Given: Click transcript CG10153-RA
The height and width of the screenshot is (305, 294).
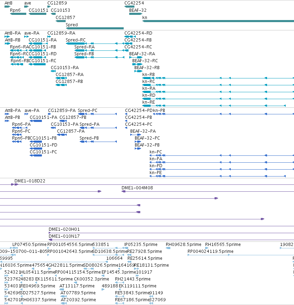Looking at the screenshot, I should coord(53,71).
